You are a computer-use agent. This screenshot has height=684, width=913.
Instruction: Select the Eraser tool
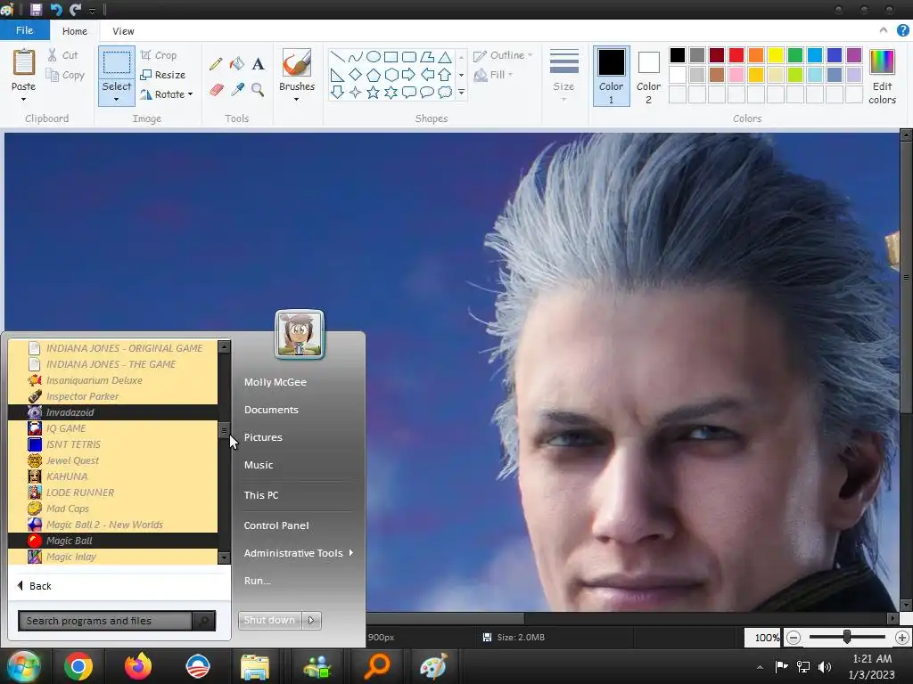(x=216, y=90)
